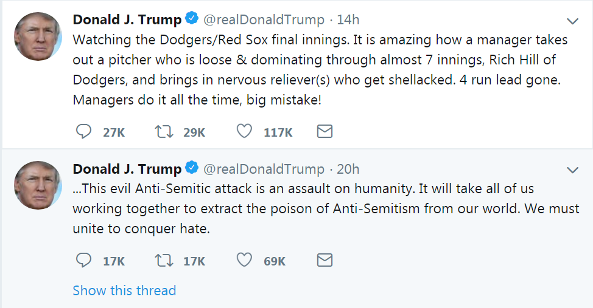Expand the second tweet's chevron options menu
This screenshot has height=308, width=593.
[x=572, y=169]
